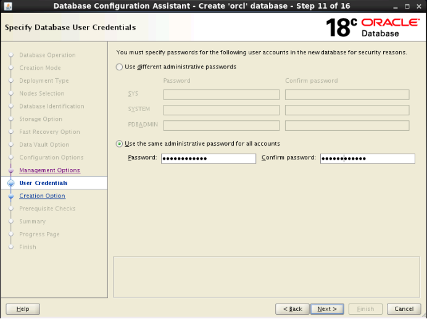Open the Help dialog
Image resolution: width=427 pixels, height=319 pixels.
pyautogui.click(x=23, y=309)
